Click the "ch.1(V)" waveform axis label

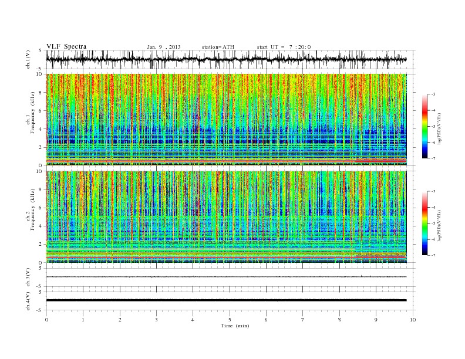(x=28, y=59)
